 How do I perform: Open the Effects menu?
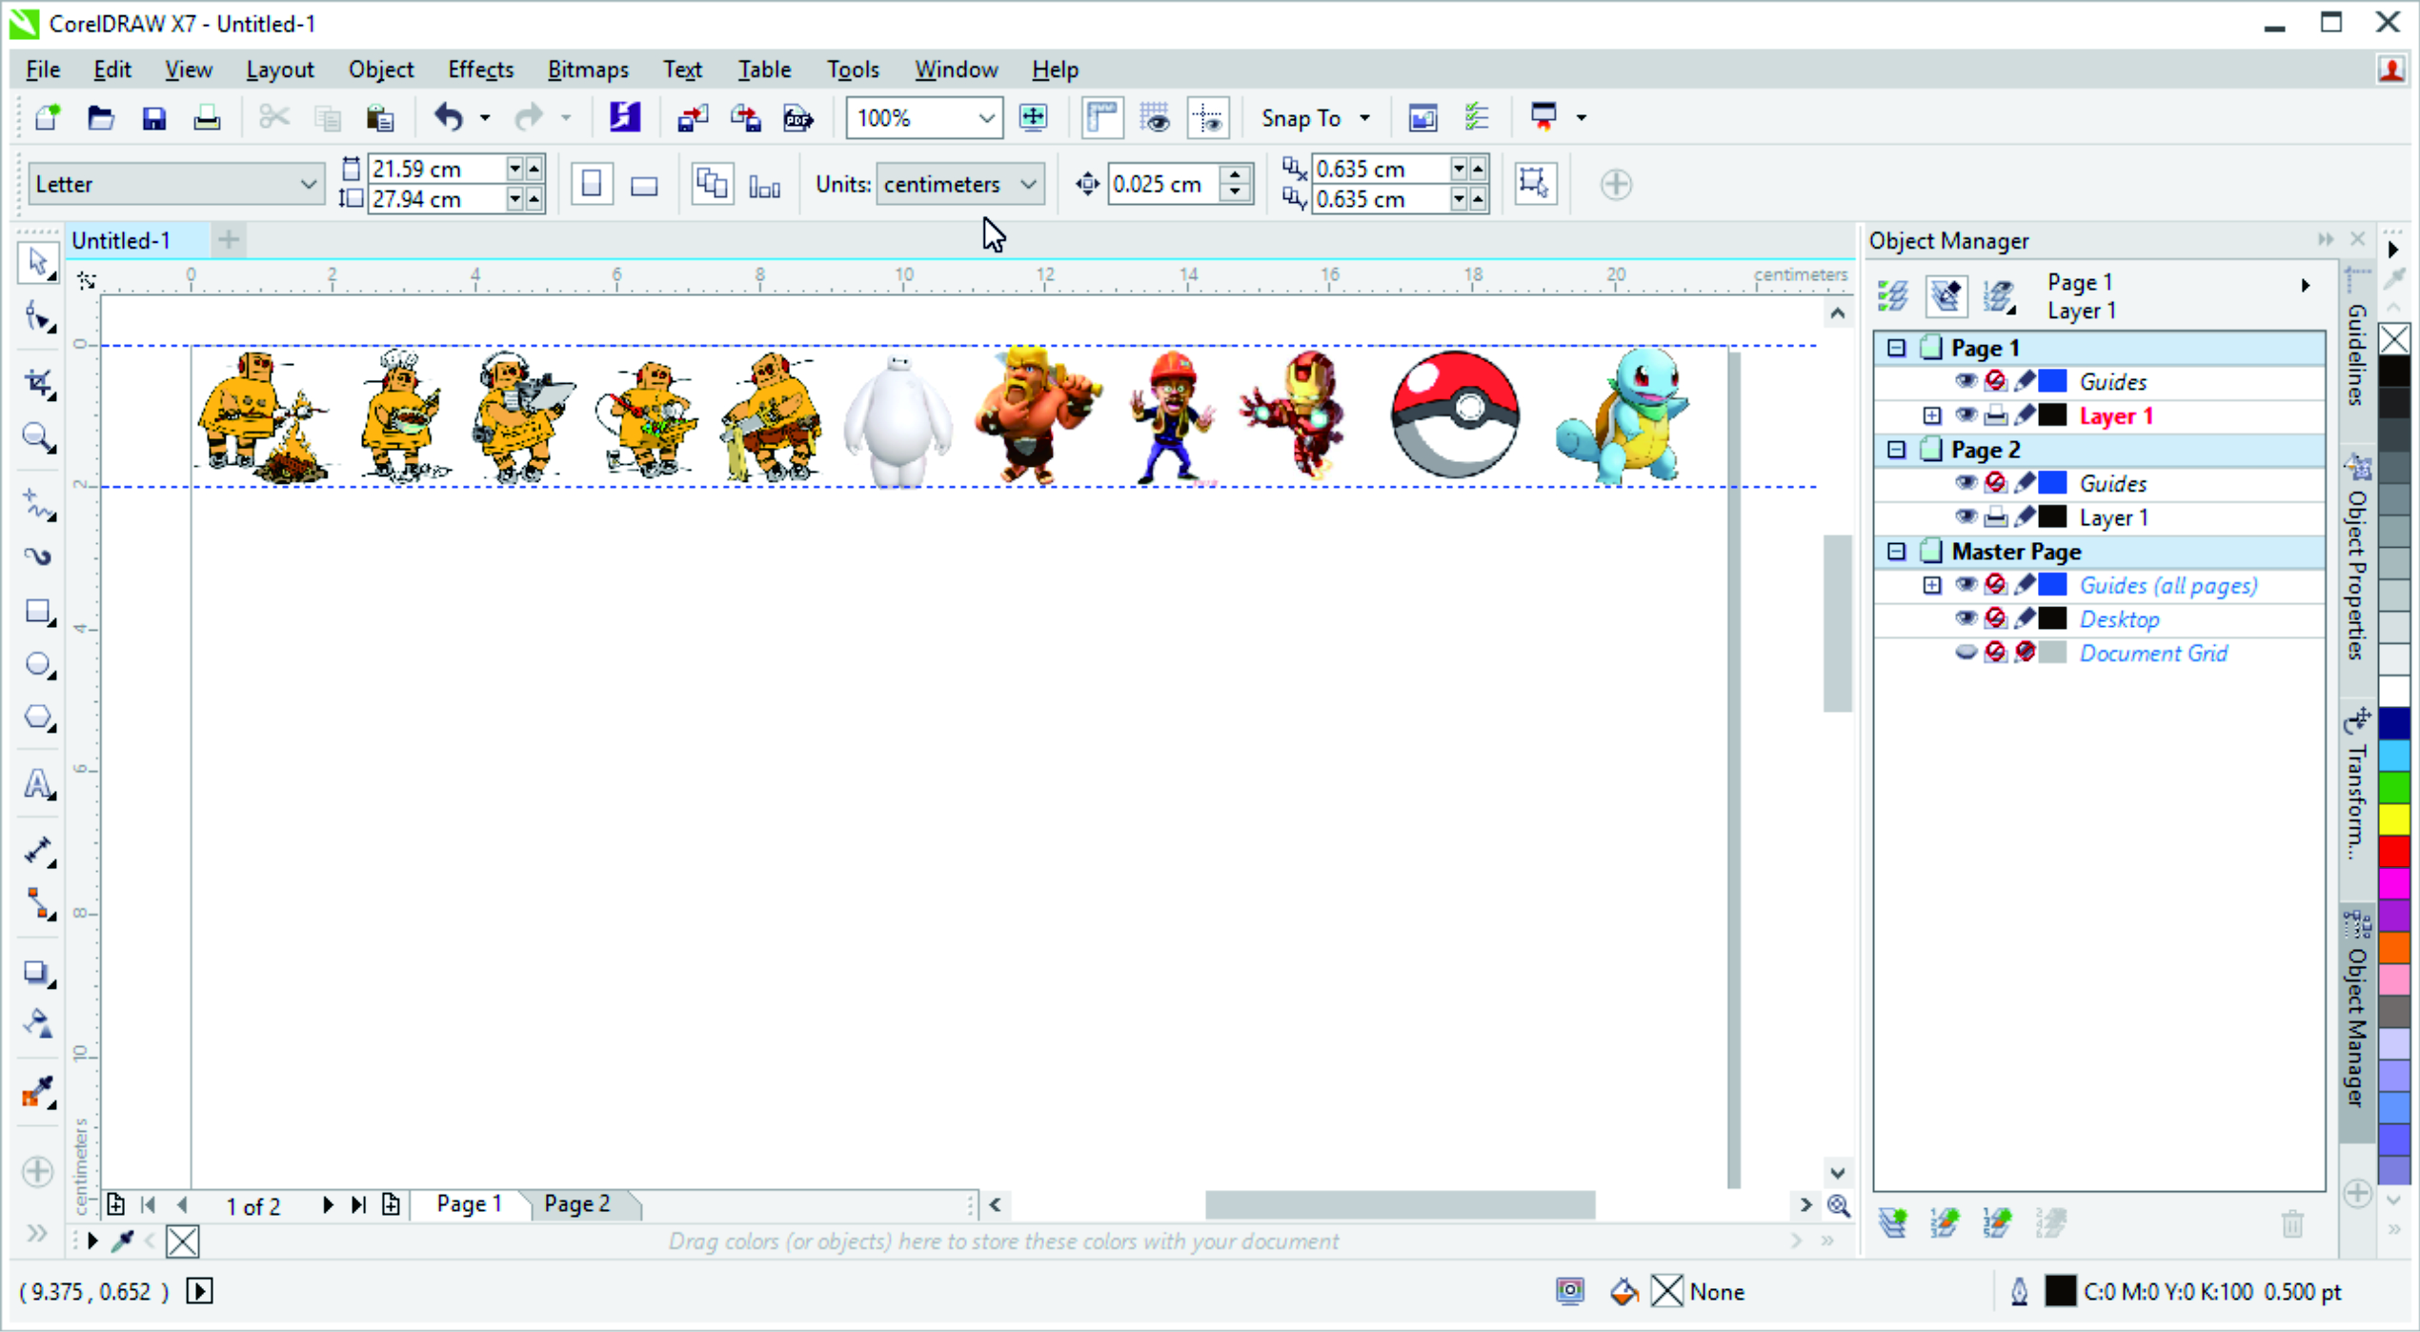click(480, 70)
